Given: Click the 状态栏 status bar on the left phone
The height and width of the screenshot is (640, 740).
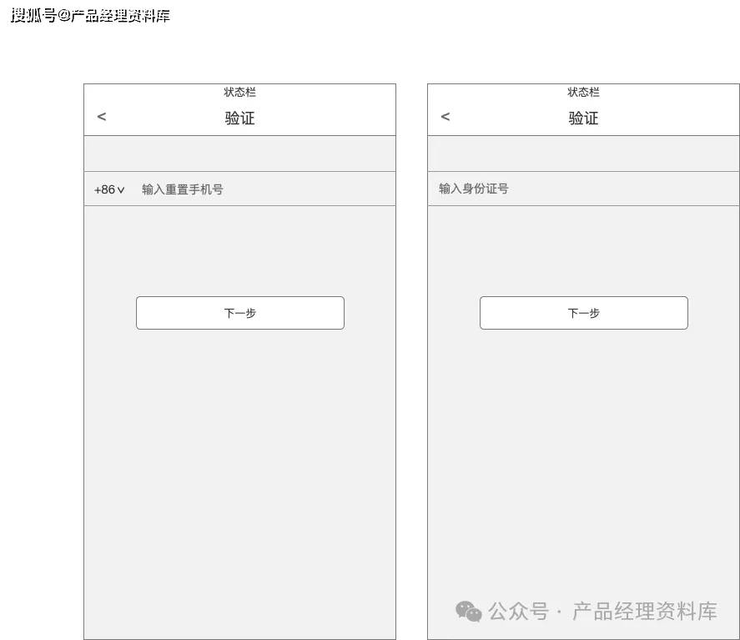Looking at the screenshot, I should click(239, 92).
